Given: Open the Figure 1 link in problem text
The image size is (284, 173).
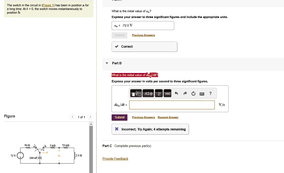Looking at the screenshot, I should coord(48,5).
